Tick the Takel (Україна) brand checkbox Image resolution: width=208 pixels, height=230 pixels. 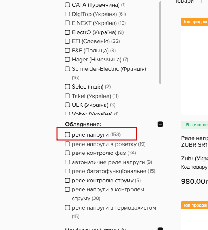[67, 96]
